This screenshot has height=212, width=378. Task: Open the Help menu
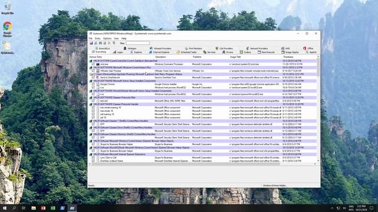[123, 38]
